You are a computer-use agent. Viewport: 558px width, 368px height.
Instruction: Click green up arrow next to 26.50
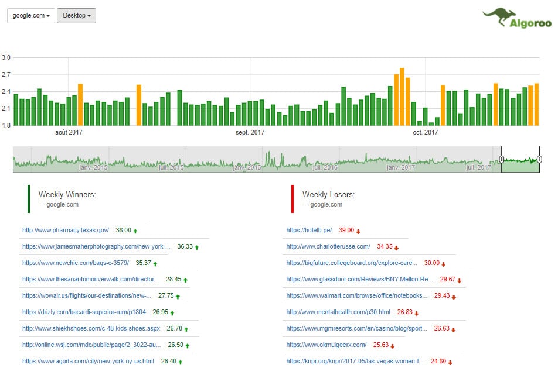[188, 346]
